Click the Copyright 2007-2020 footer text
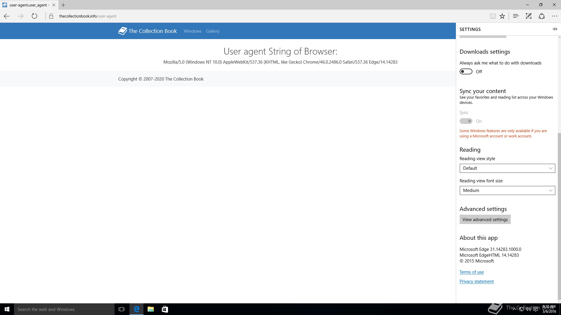 pyautogui.click(x=161, y=79)
